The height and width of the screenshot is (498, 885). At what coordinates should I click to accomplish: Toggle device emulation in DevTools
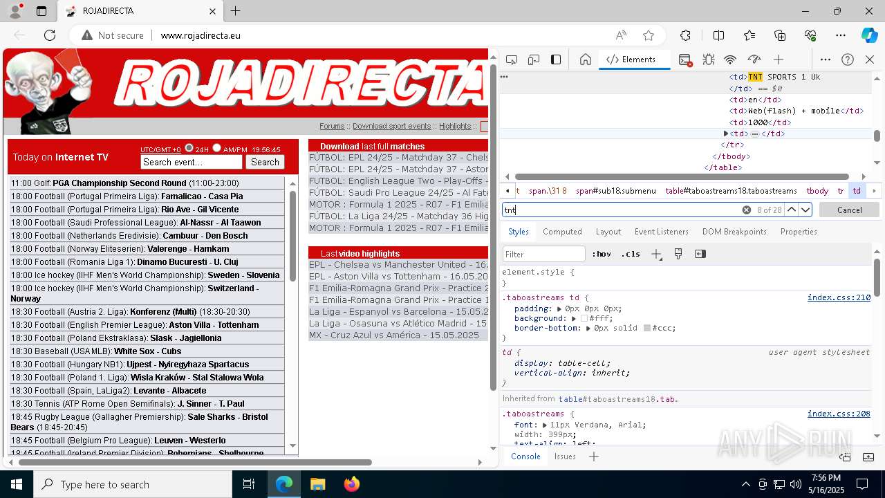click(x=534, y=59)
